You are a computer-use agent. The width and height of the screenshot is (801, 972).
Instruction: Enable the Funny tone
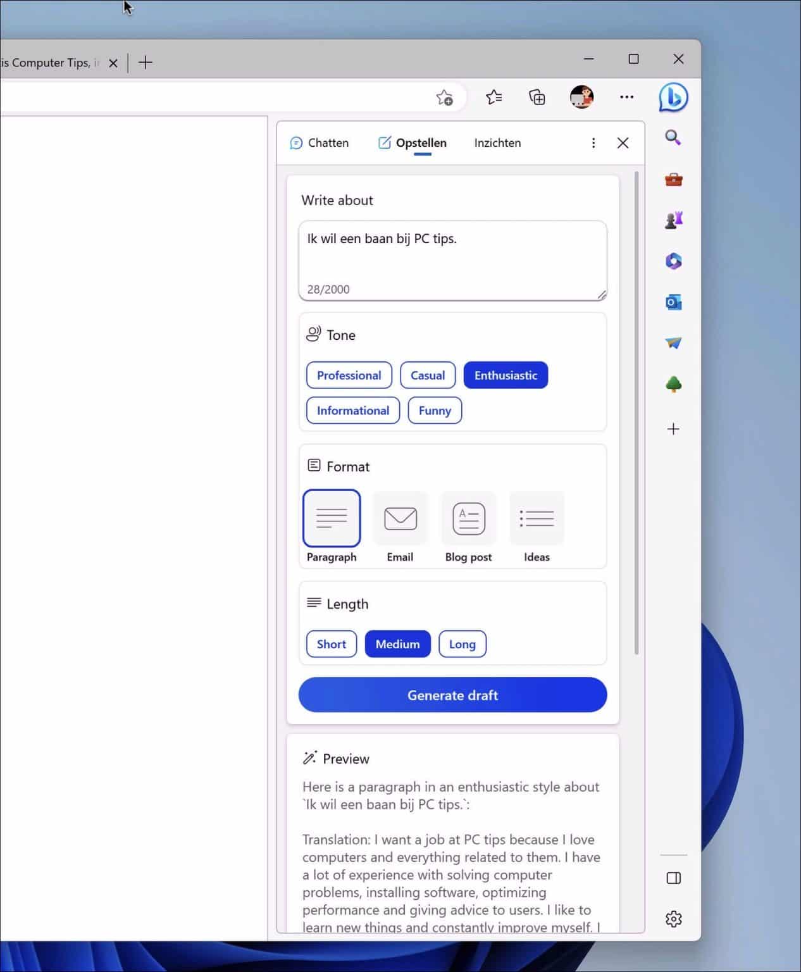pyautogui.click(x=434, y=410)
